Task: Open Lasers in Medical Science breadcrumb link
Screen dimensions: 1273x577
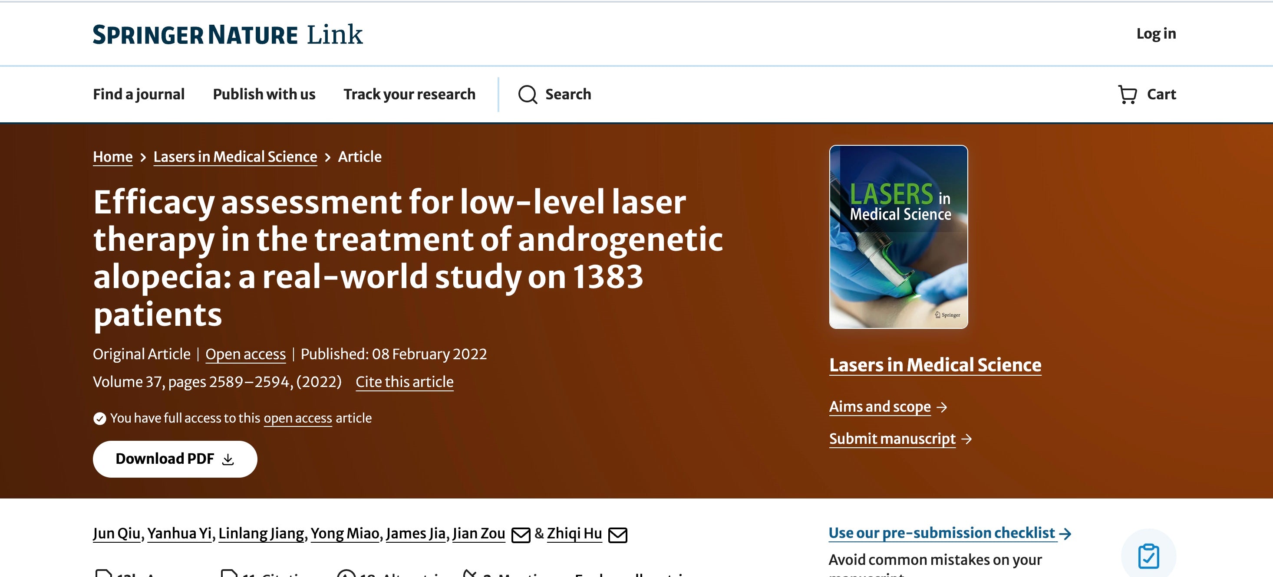Action: click(235, 157)
